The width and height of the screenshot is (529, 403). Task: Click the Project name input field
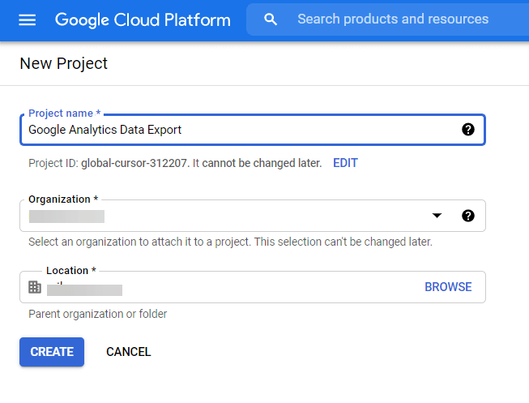pos(253,130)
